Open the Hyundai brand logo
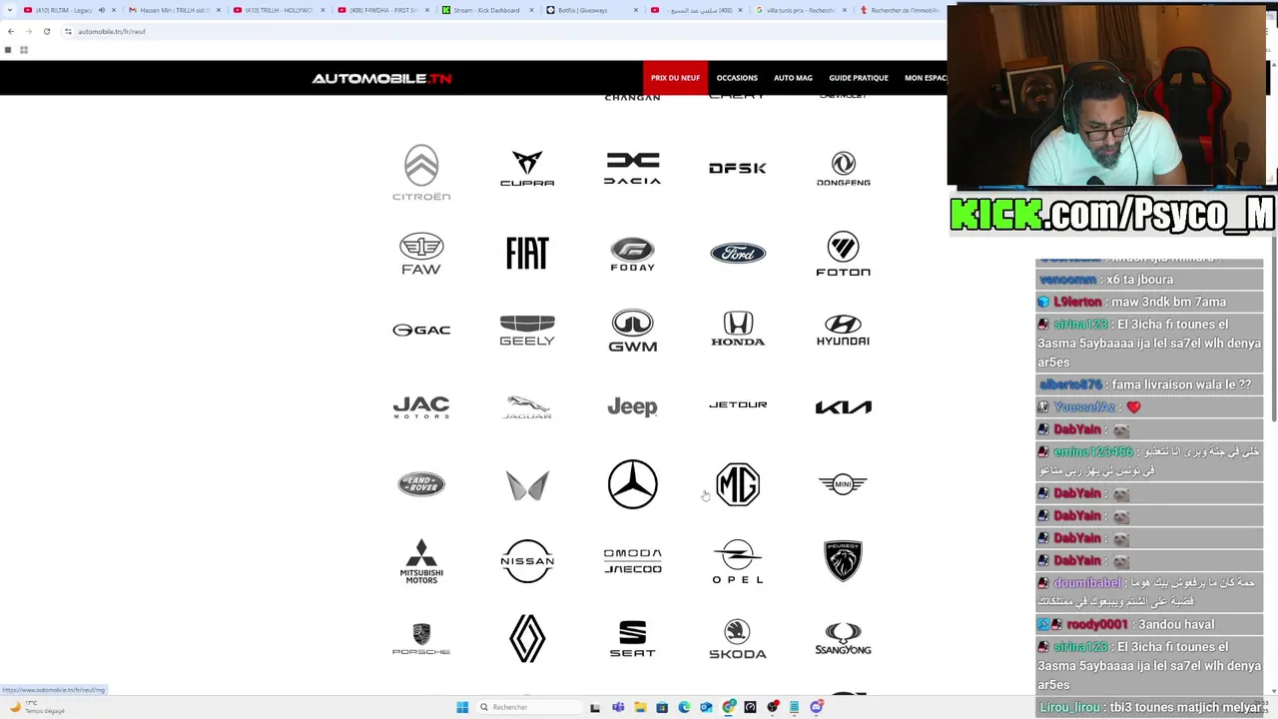The height and width of the screenshot is (719, 1278). tap(844, 330)
